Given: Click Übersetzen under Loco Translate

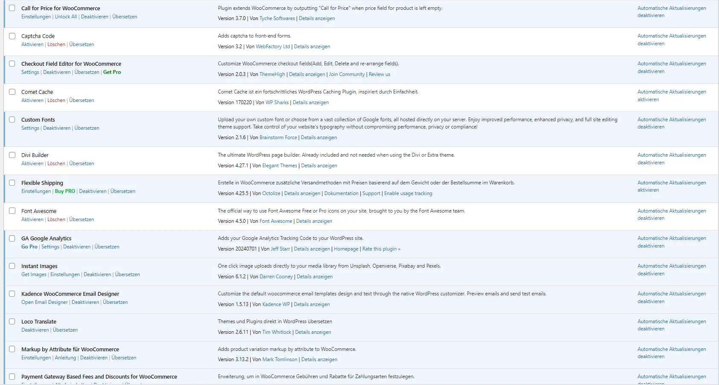Looking at the screenshot, I should point(65,330).
